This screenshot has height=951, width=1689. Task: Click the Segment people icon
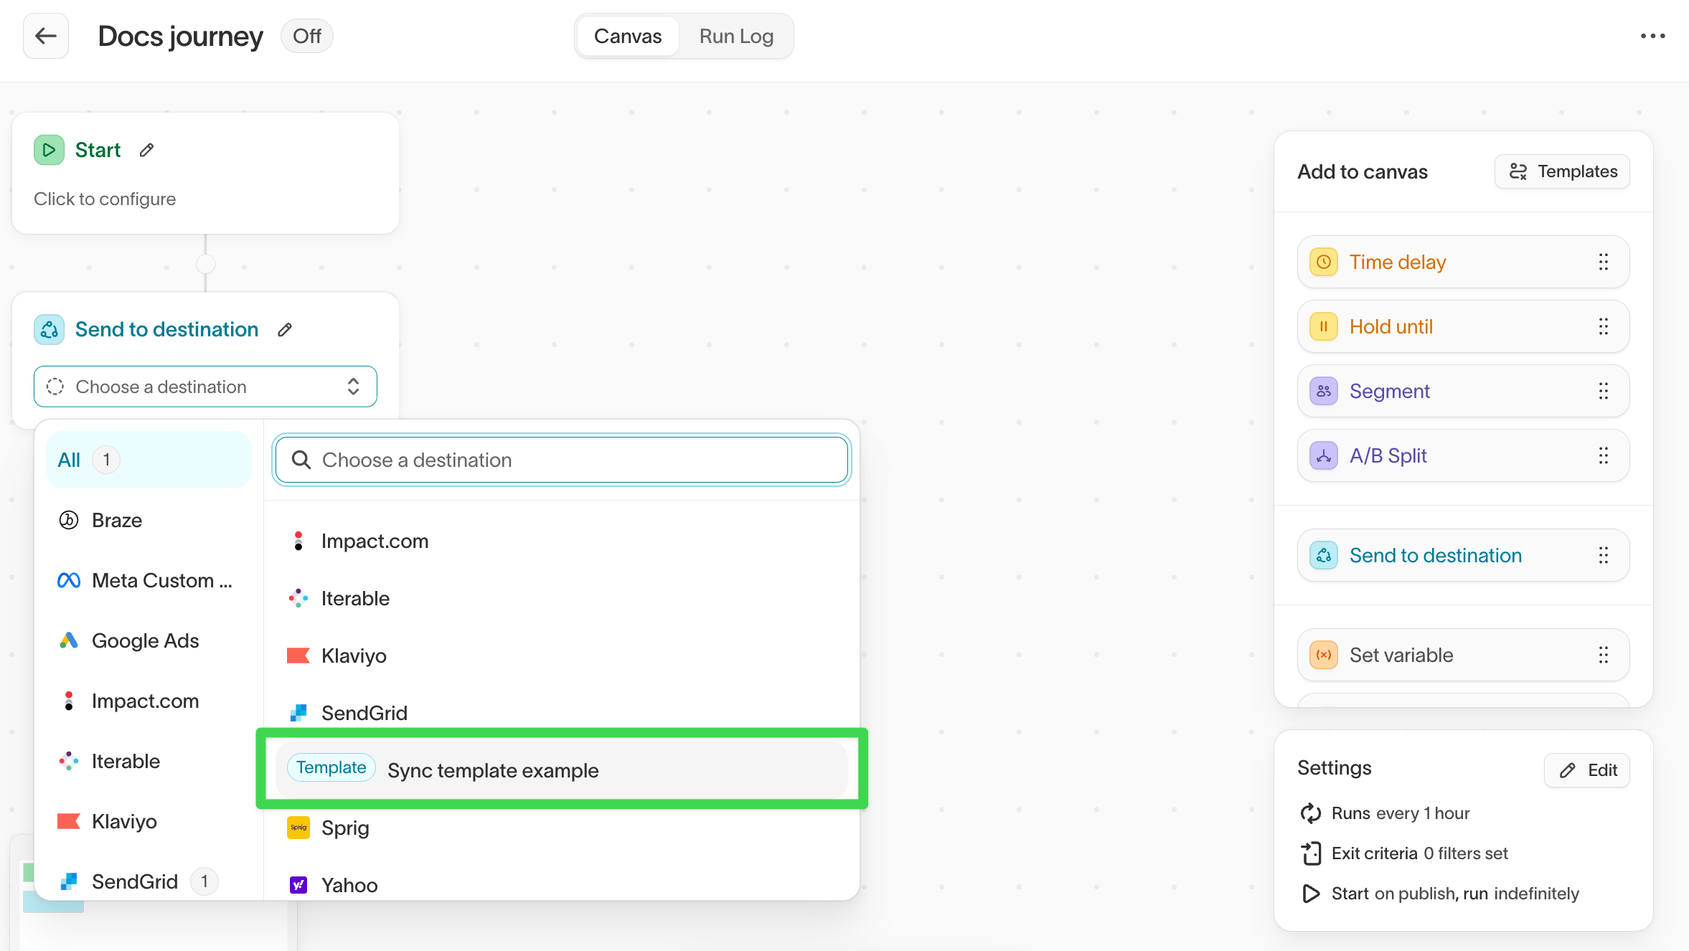click(1323, 391)
